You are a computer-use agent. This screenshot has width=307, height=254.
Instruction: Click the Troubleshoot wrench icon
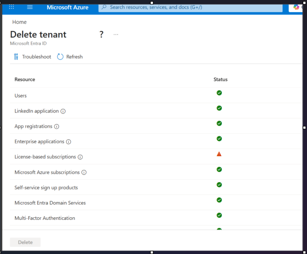[x=16, y=57]
